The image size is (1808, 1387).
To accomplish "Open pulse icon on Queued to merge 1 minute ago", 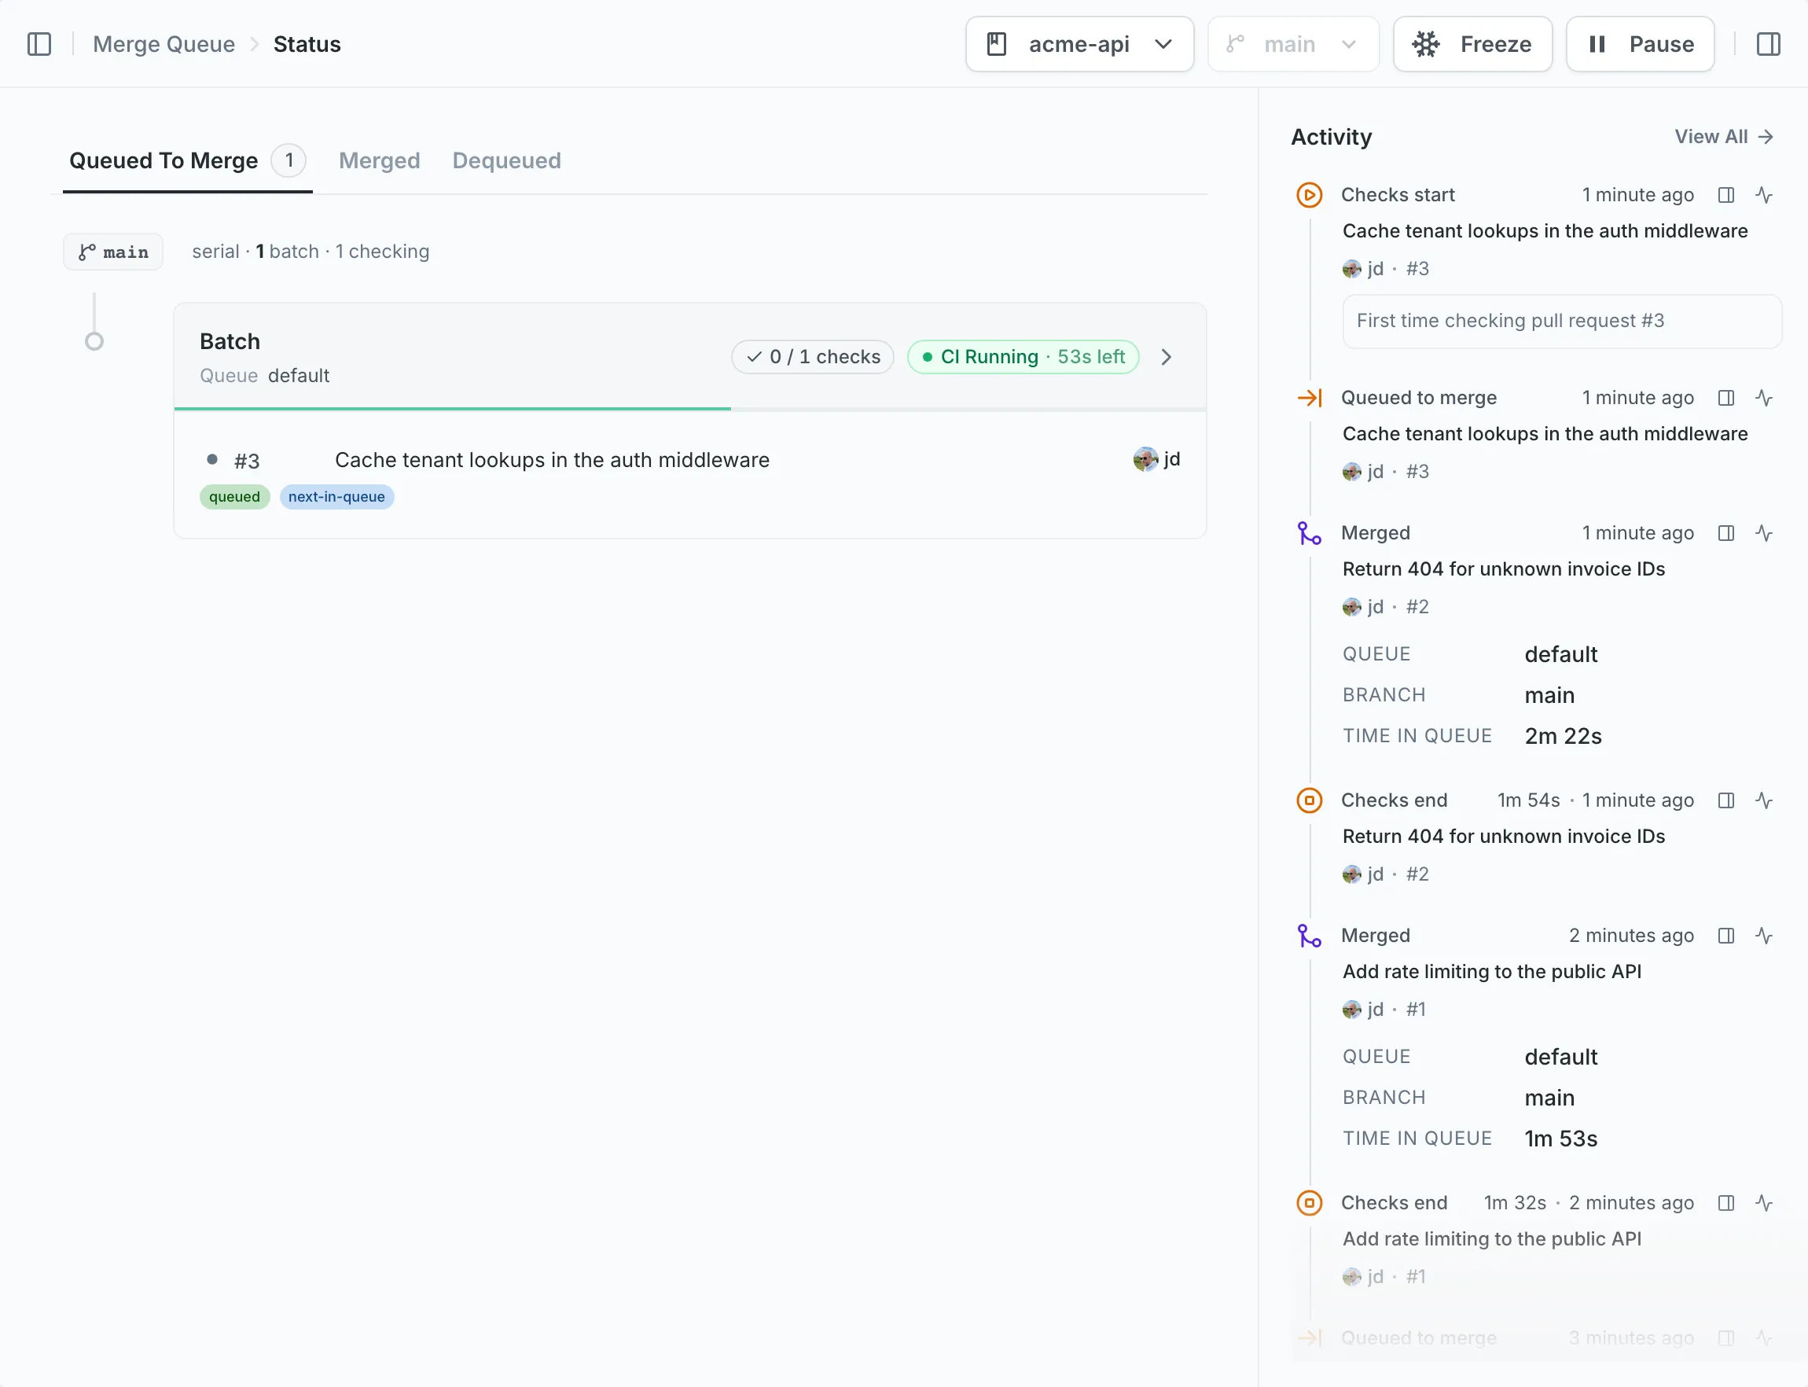I will point(1764,398).
